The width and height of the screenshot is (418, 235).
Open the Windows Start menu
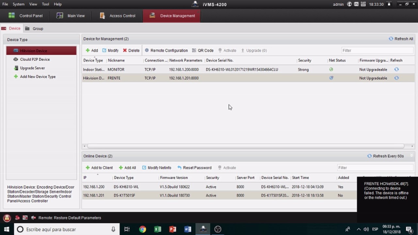(7, 229)
